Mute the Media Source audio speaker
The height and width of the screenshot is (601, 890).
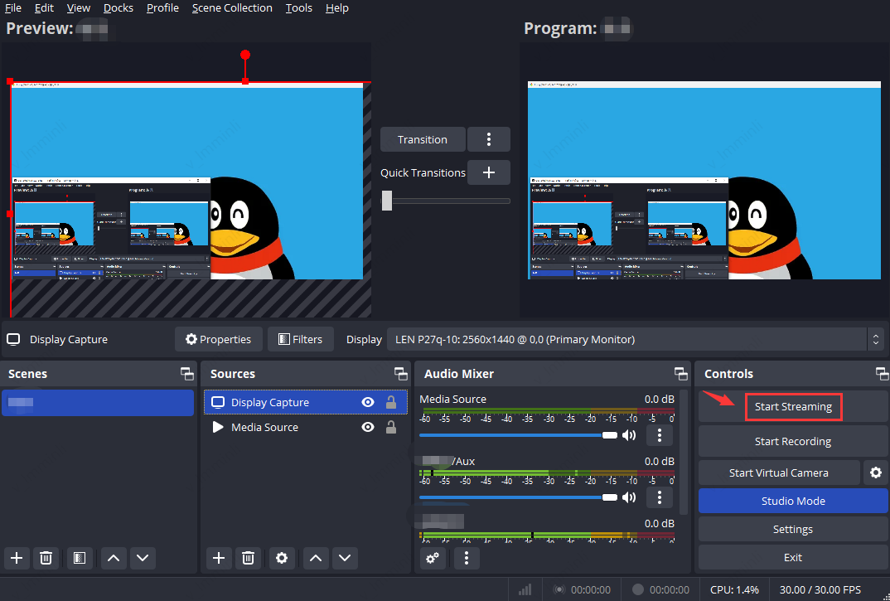pos(629,435)
